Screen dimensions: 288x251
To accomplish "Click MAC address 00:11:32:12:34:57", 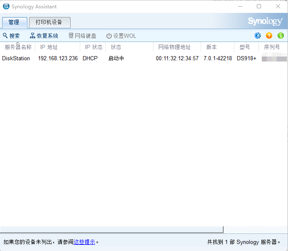I will tap(177, 59).
